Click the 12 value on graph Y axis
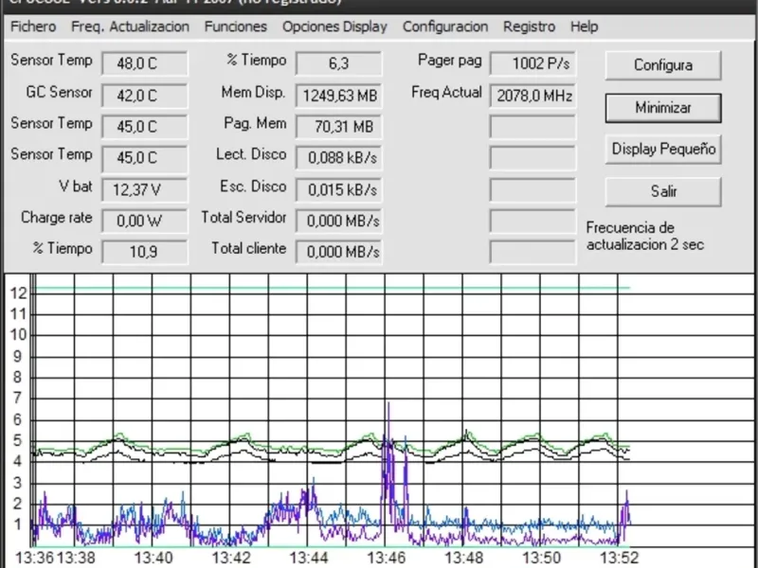The image size is (758, 568). click(x=18, y=293)
